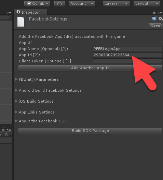Toggle the lower left panel lock icon

3,129
